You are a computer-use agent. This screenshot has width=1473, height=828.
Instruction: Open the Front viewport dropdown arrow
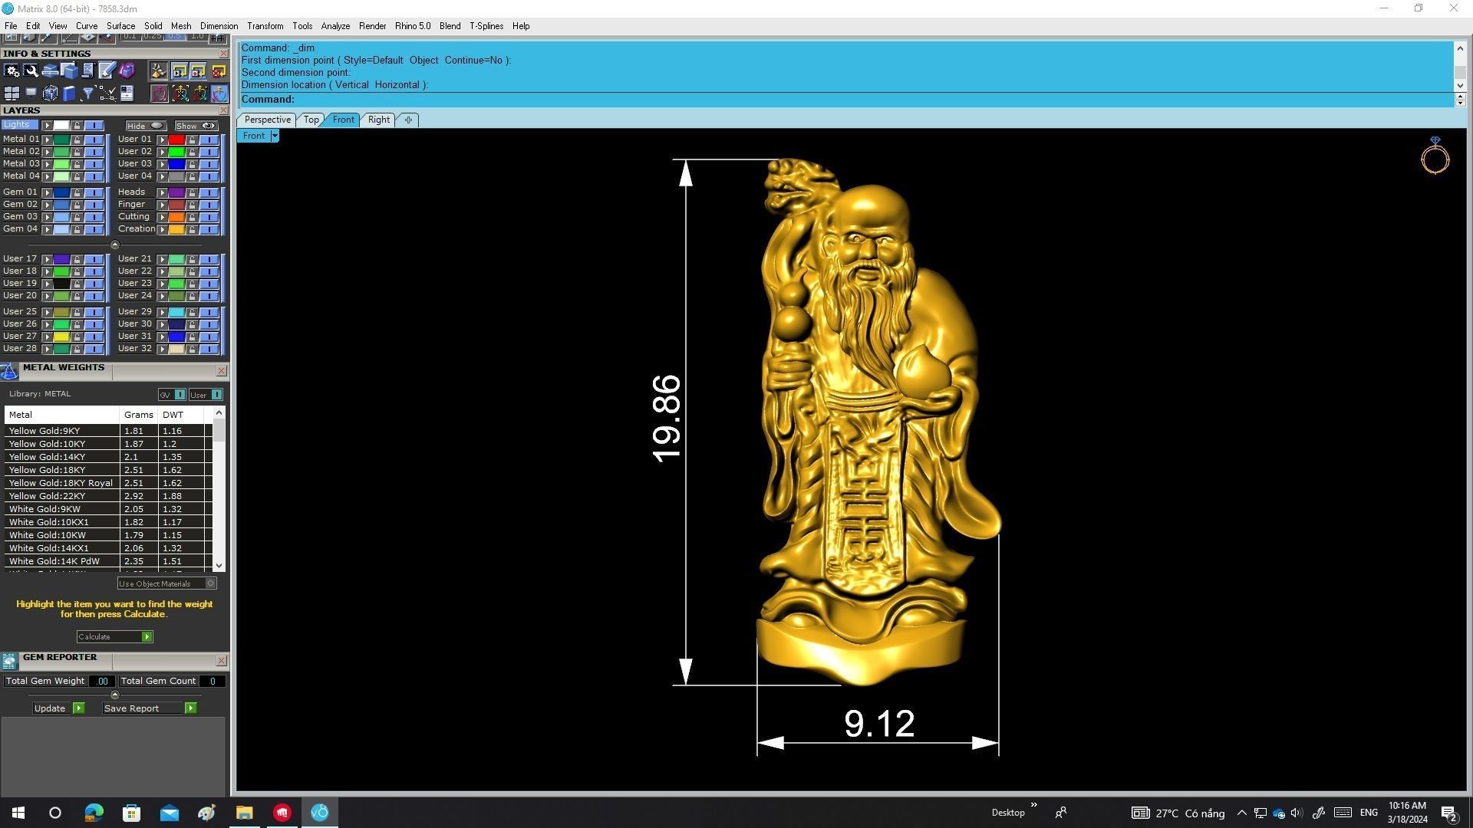pos(274,136)
